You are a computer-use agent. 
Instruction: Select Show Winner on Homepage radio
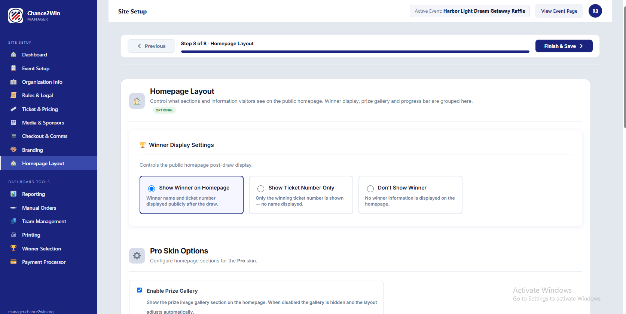point(152,188)
